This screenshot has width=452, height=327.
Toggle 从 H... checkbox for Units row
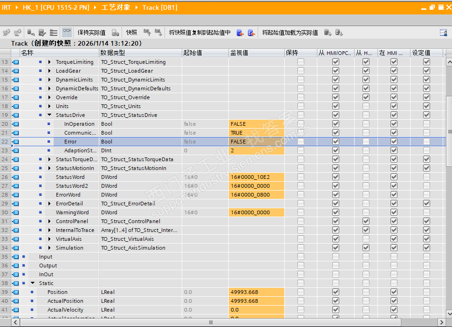(x=366, y=106)
